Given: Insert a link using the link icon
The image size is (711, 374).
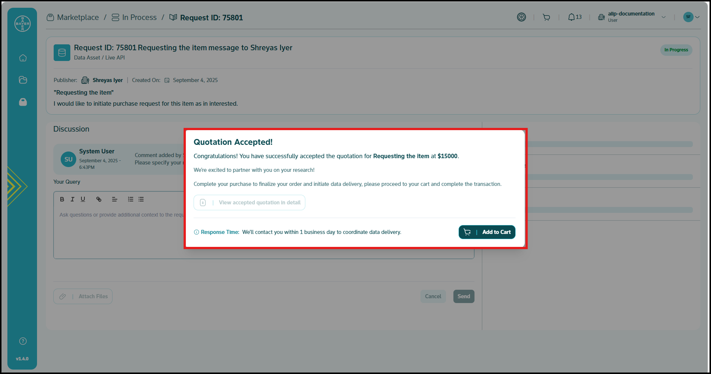Looking at the screenshot, I should point(99,199).
